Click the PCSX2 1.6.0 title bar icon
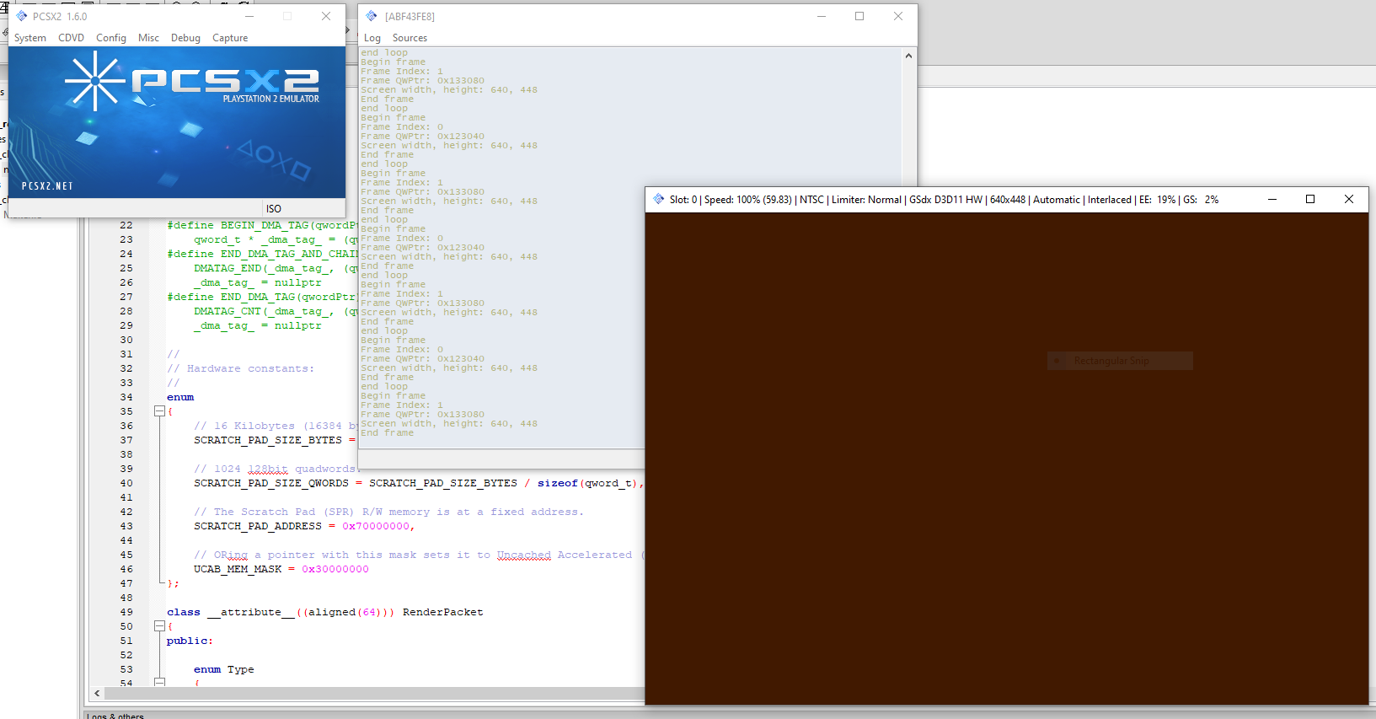The width and height of the screenshot is (1376, 719). pos(21,16)
